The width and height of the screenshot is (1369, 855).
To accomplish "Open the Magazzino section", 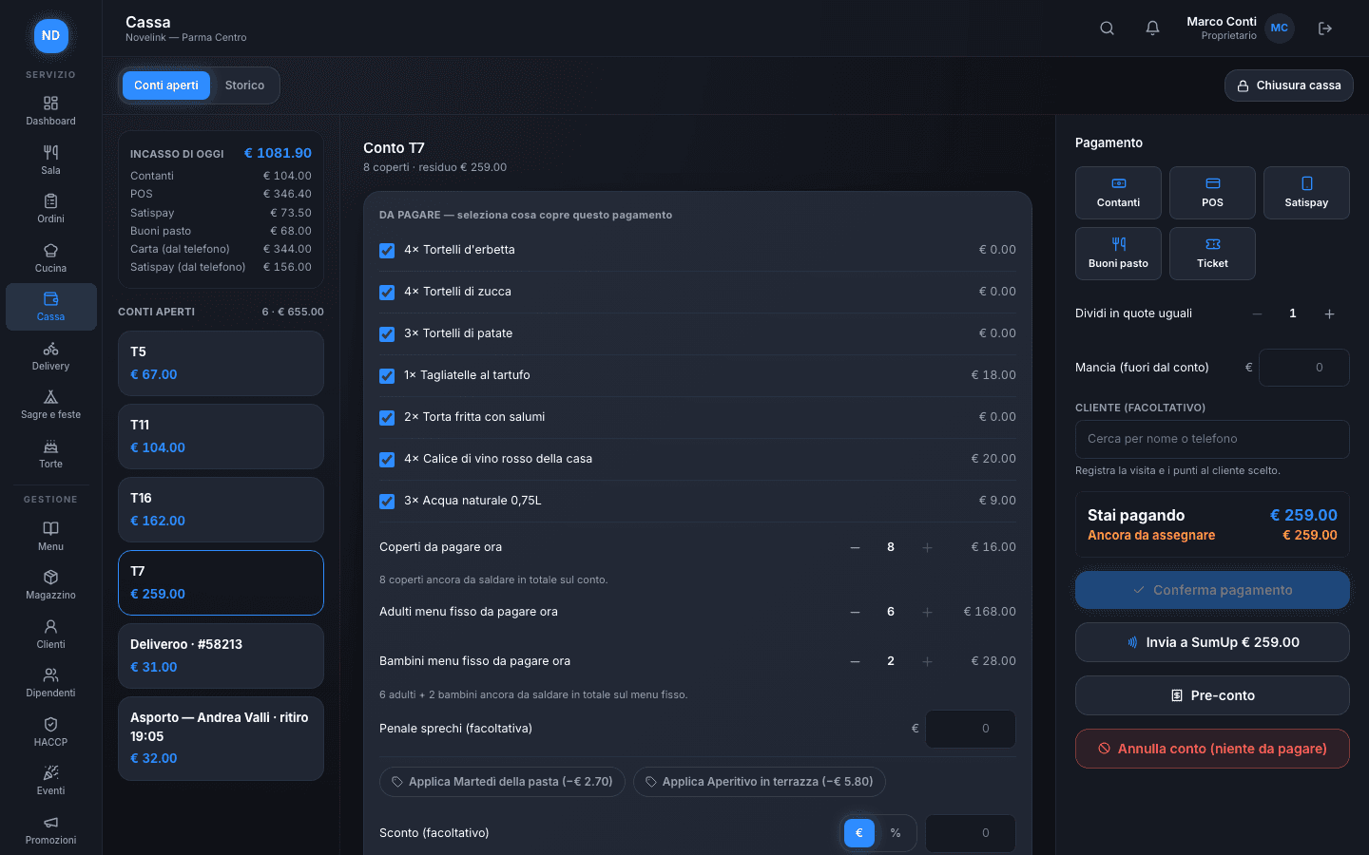I will pyautogui.click(x=51, y=584).
